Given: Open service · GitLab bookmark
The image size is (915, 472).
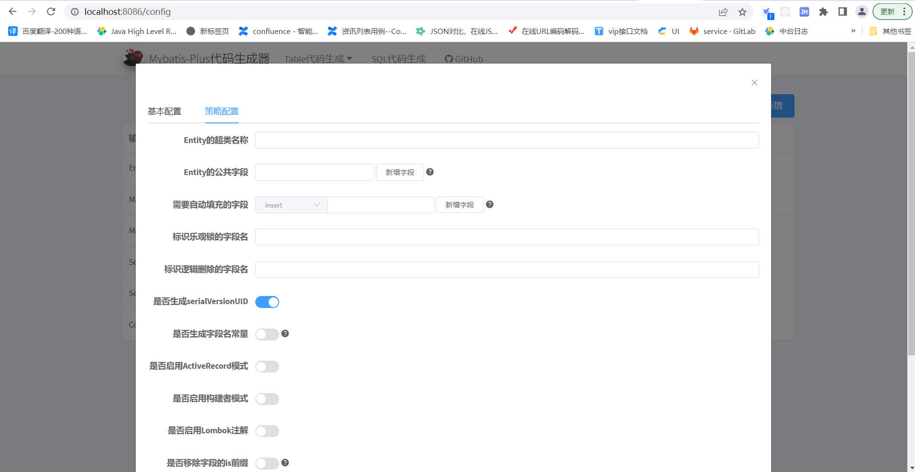Looking at the screenshot, I should click(x=722, y=31).
